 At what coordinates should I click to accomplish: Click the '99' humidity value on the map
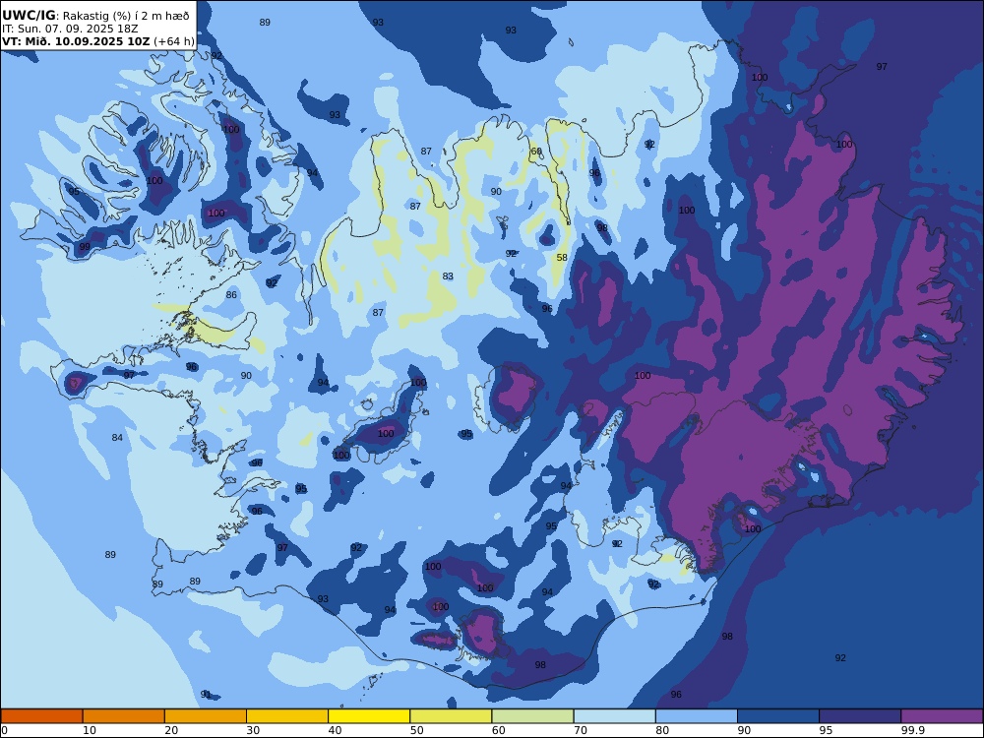pyautogui.click(x=85, y=247)
